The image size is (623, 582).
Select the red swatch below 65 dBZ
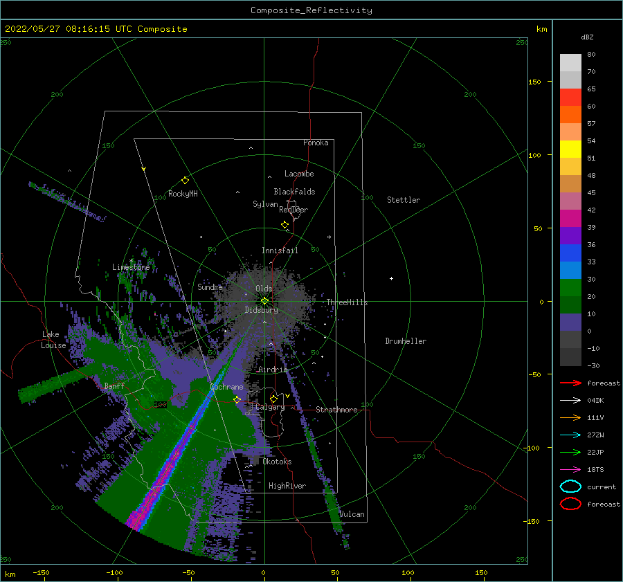tap(570, 98)
